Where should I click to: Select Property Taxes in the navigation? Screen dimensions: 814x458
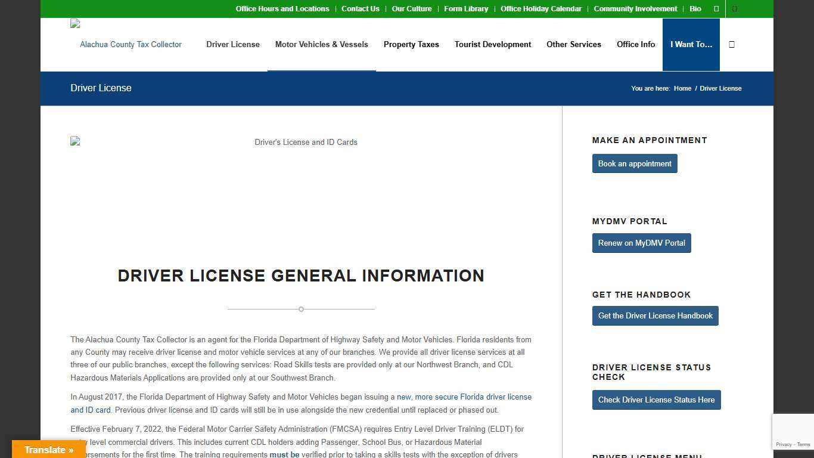pos(411,44)
